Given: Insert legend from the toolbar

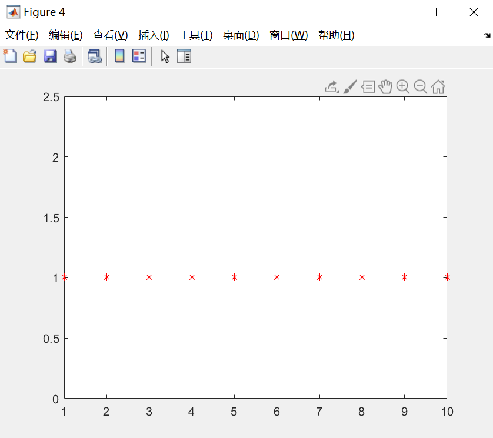Looking at the screenshot, I should 139,56.
